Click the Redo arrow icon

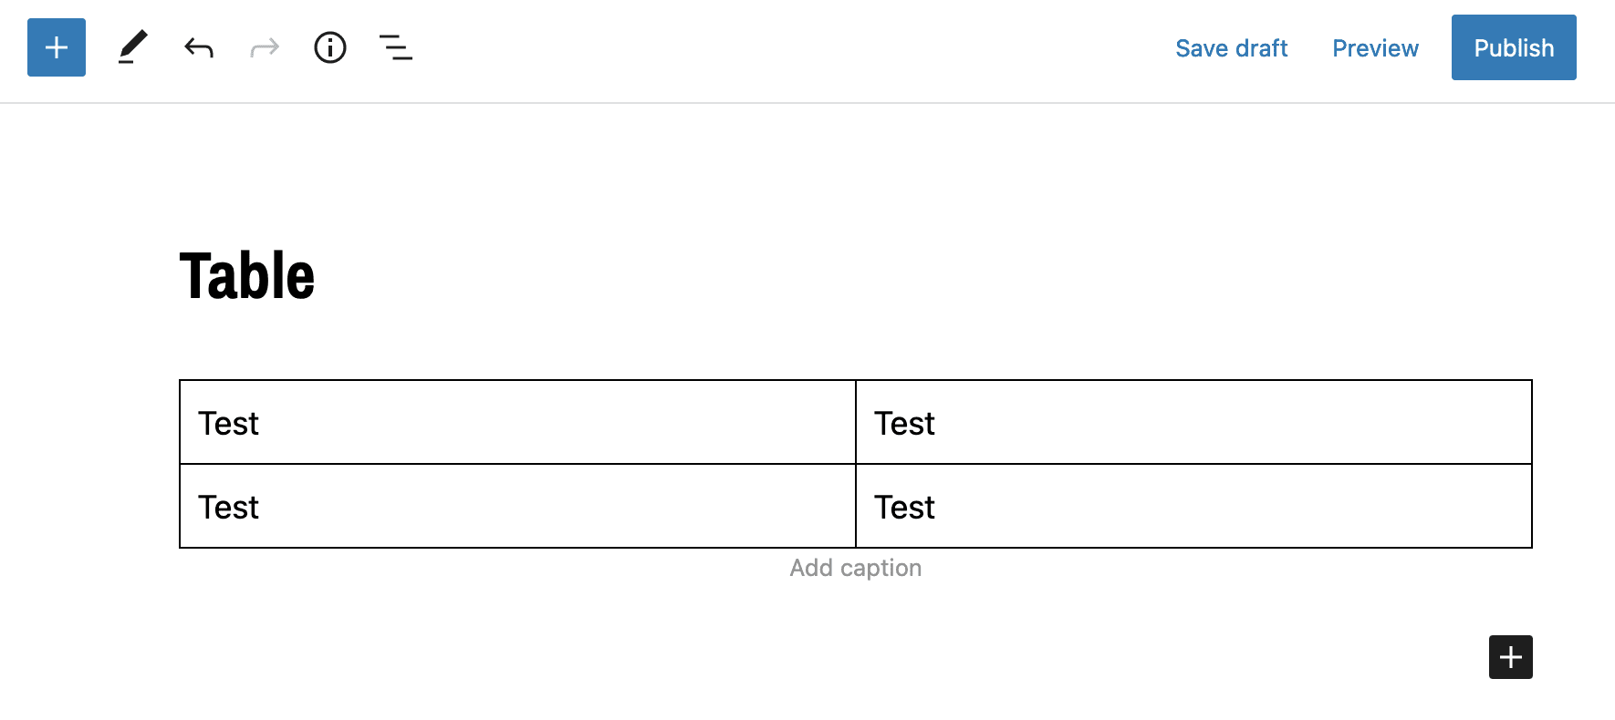click(264, 47)
